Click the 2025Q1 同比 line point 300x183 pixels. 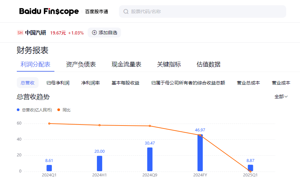tap(250, 171)
